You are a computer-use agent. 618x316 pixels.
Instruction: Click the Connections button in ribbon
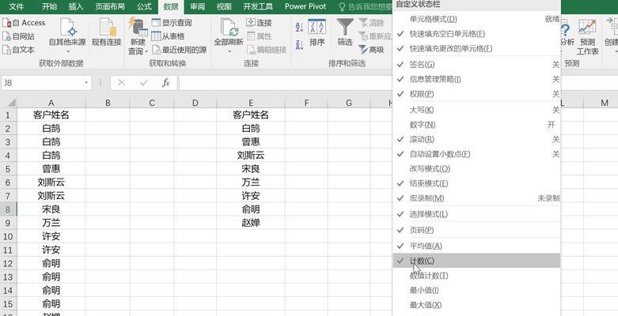pos(260,23)
